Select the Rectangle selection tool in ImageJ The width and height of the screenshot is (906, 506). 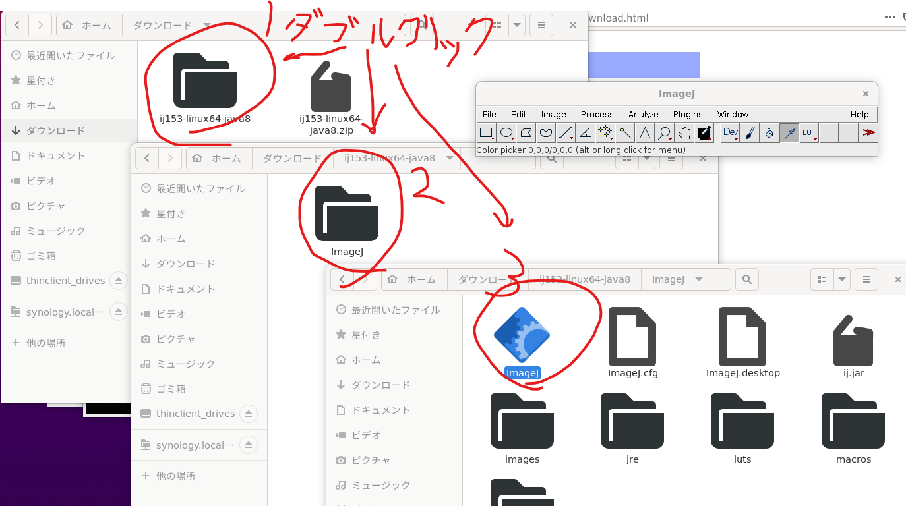click(487, 133)
